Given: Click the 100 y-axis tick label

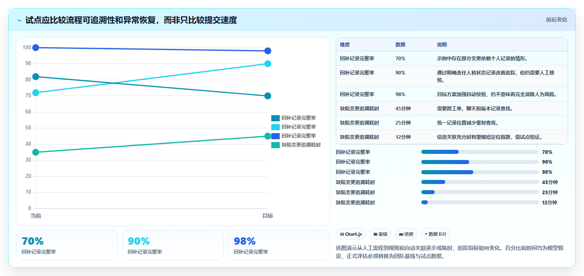Looking at the screenshot, I should 27,48.
